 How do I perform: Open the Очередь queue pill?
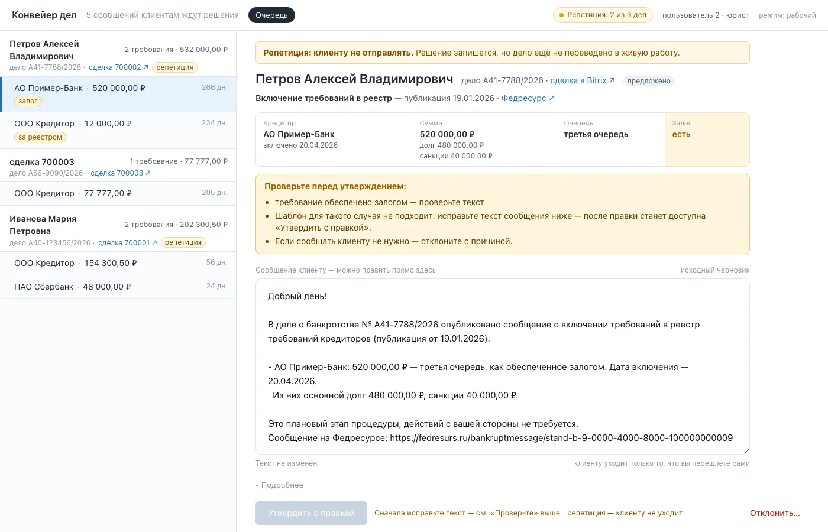pos(271,15)
